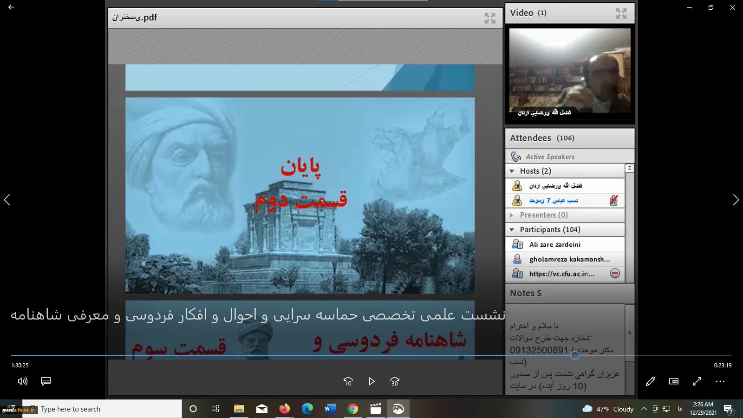Toggle subtitles and captions icon
743x418 pixels.
(46, 381)
